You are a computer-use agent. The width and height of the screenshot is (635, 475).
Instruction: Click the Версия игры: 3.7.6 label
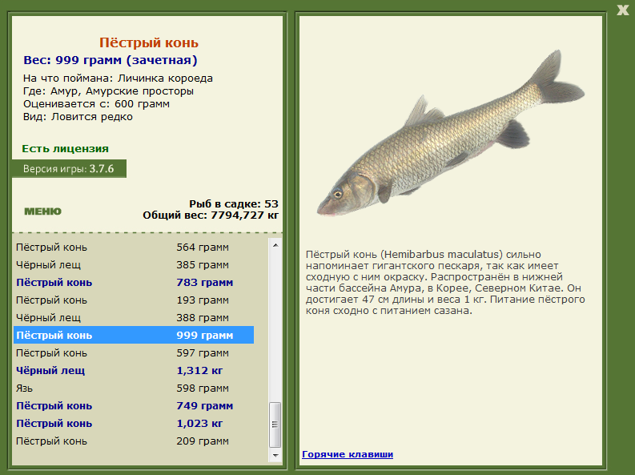coord(69,168)
